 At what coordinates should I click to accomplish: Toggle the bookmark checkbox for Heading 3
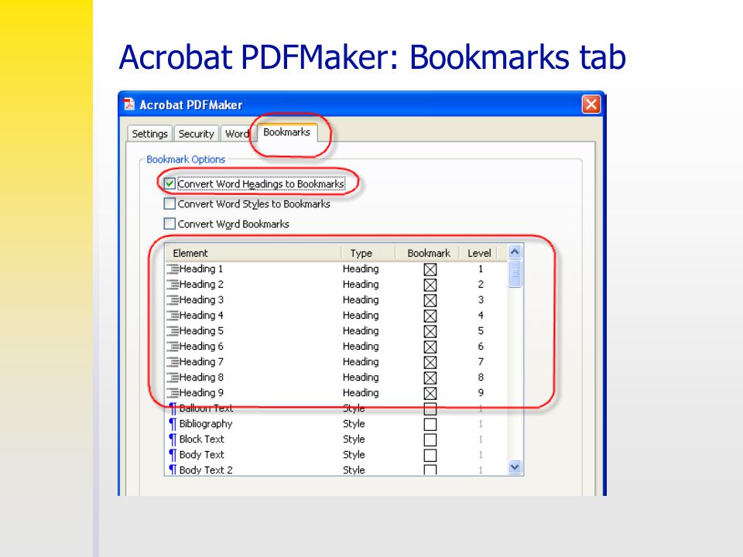pos(430,301)
